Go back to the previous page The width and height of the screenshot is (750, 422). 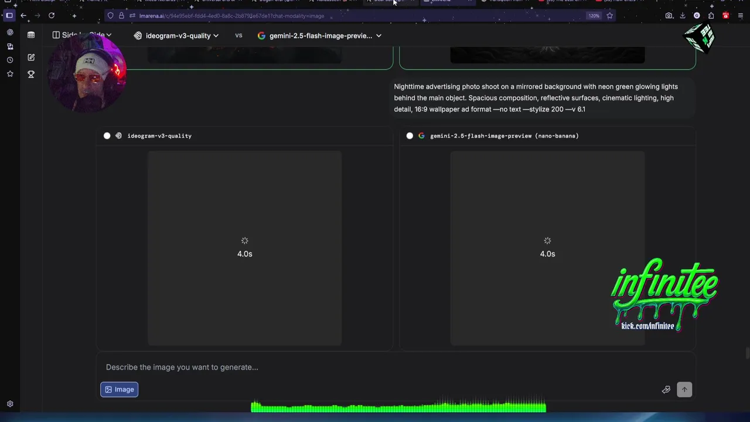point(23,16)
